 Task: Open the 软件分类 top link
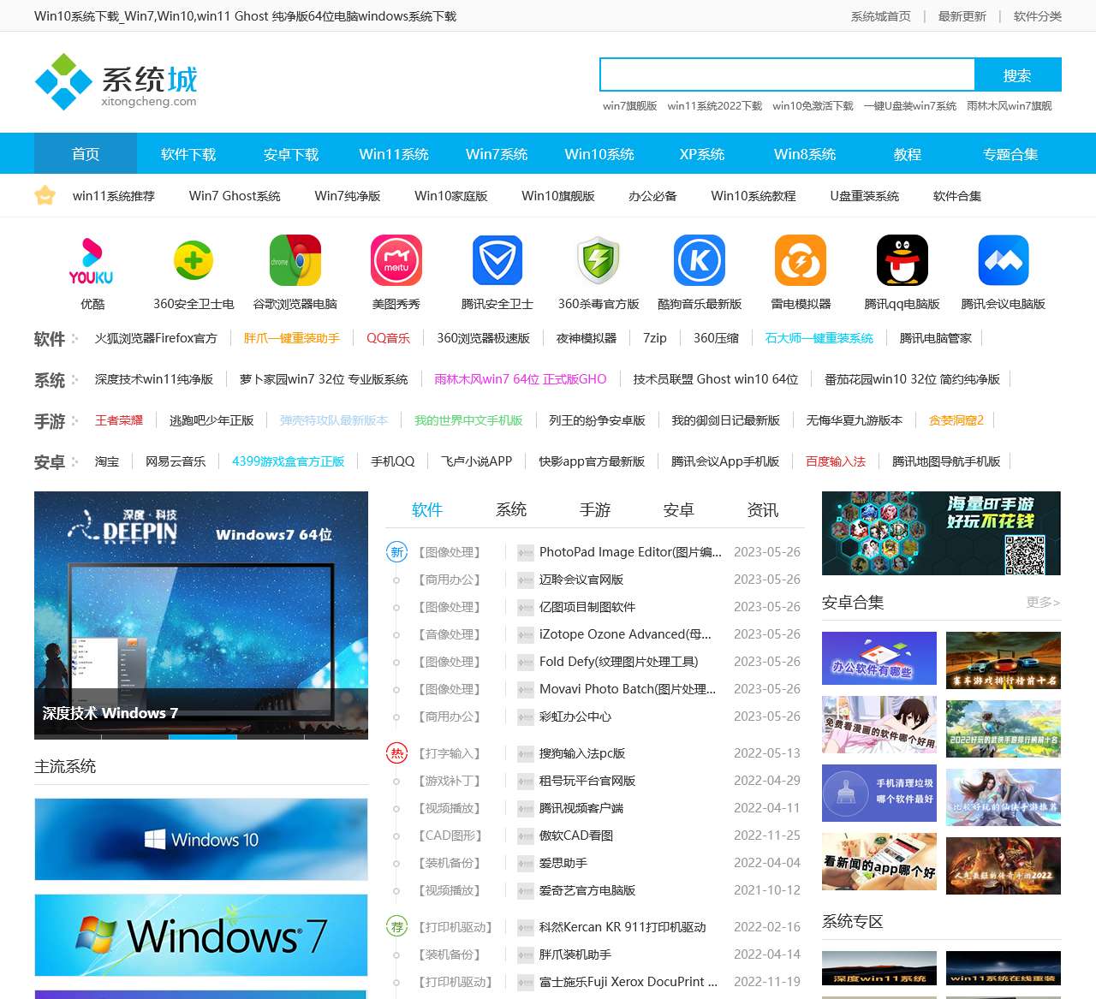coord(1038,16)
